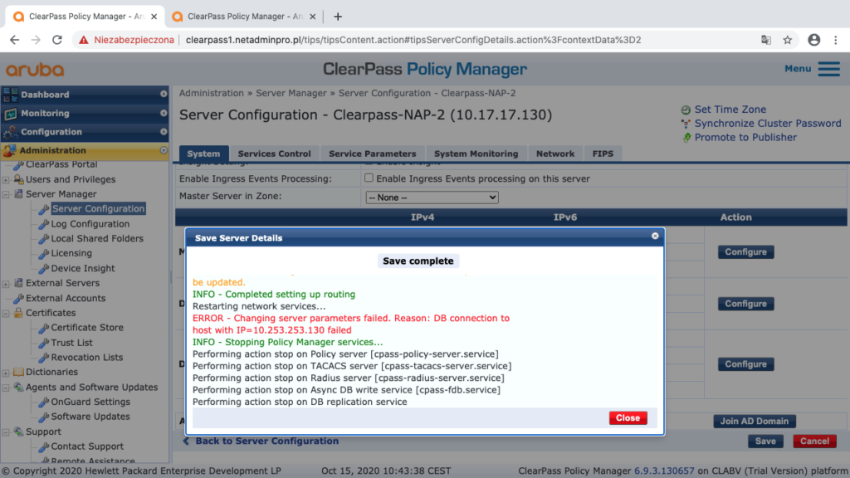Click the Back to Server Configuration link
The image size is (850, 478).
[x=267, y=441]
